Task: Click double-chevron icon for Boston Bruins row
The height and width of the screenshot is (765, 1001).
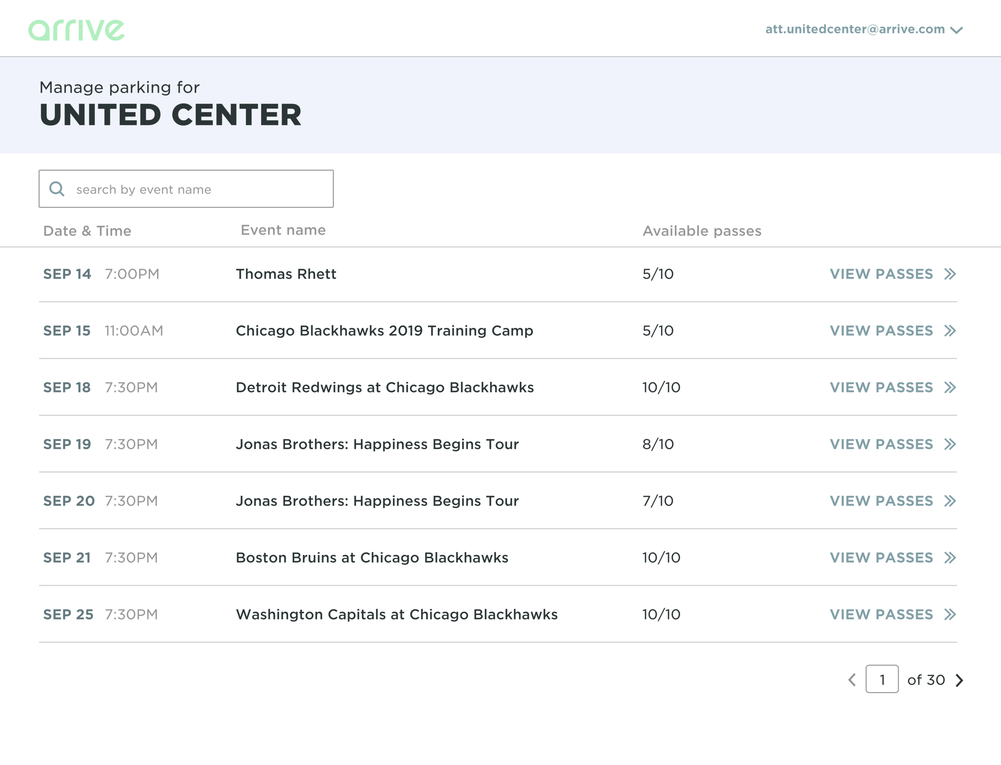Action: pos(950,557)
